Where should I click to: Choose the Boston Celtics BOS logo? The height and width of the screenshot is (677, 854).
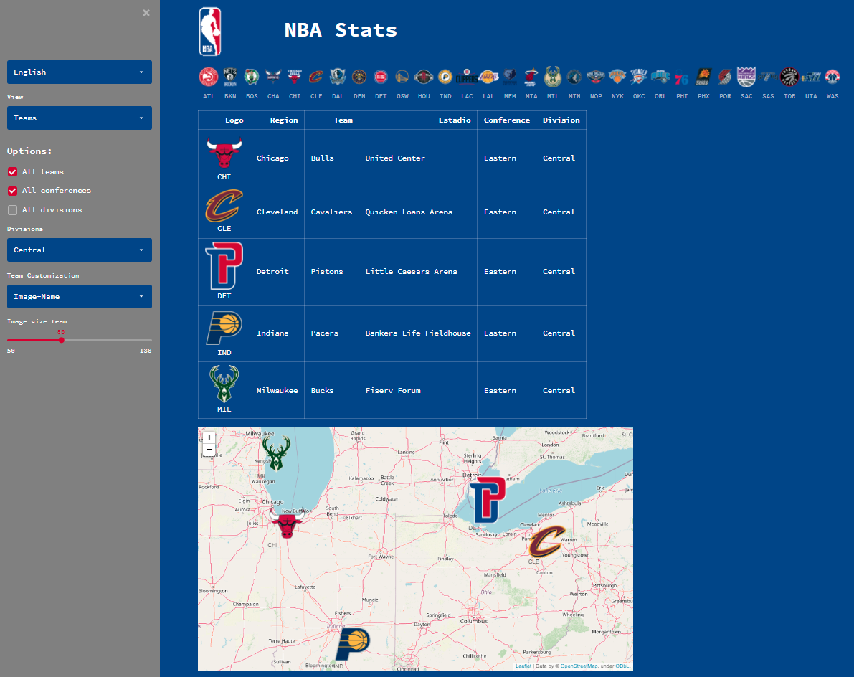click(x=252, y=77)
